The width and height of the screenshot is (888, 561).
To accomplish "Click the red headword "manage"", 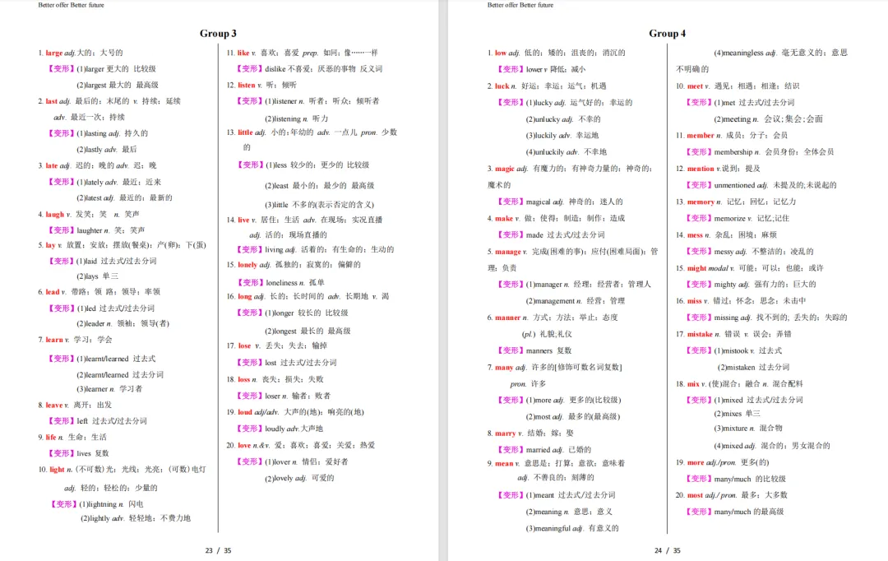I will [x=508, y=252].
